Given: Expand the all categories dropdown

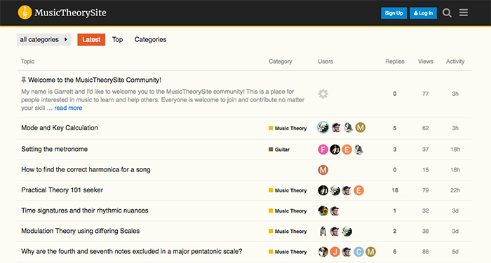Looking at the screenshot, I should (x=43, y=40).
